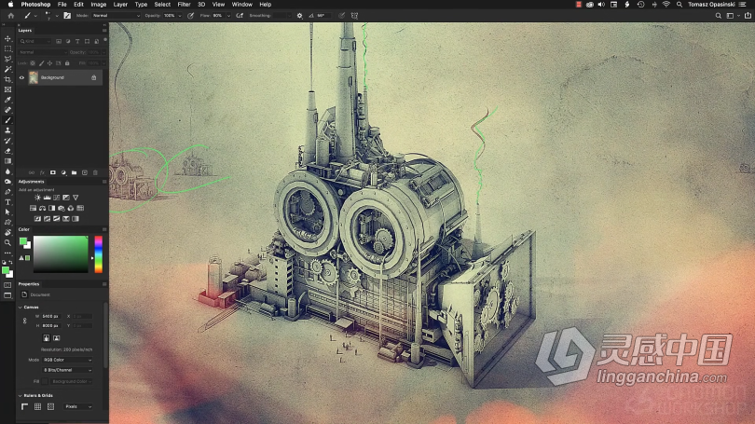
Task: Pick from the green color field
Action: click(x=61, y=254)
